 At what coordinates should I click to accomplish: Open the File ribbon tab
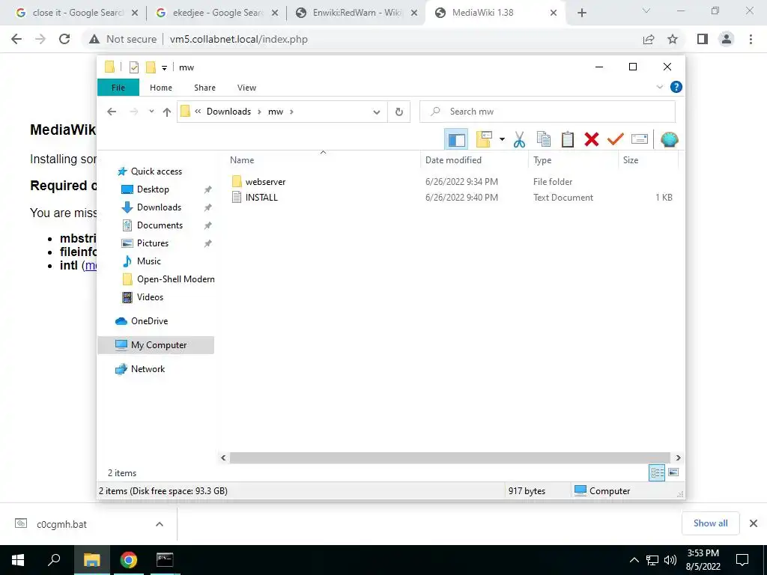(x=118, y=88)
